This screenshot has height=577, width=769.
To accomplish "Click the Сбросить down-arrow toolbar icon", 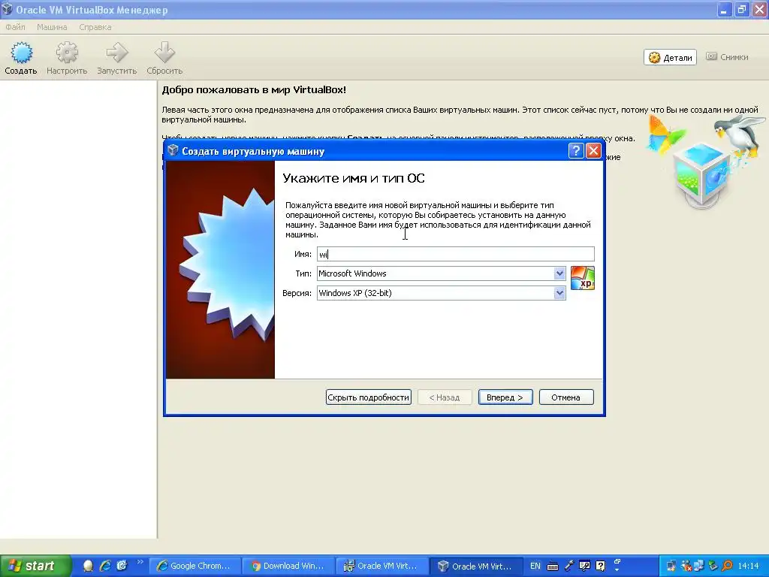I will click(x=164, y=58).
